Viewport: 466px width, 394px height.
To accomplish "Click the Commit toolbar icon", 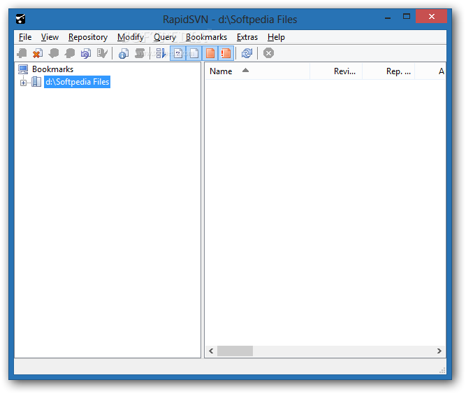I will (70, 53).
